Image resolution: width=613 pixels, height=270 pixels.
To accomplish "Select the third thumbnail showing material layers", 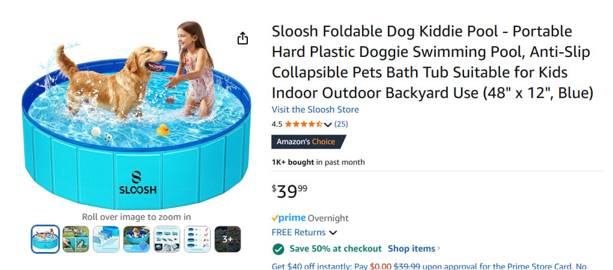I will point(107,239).
